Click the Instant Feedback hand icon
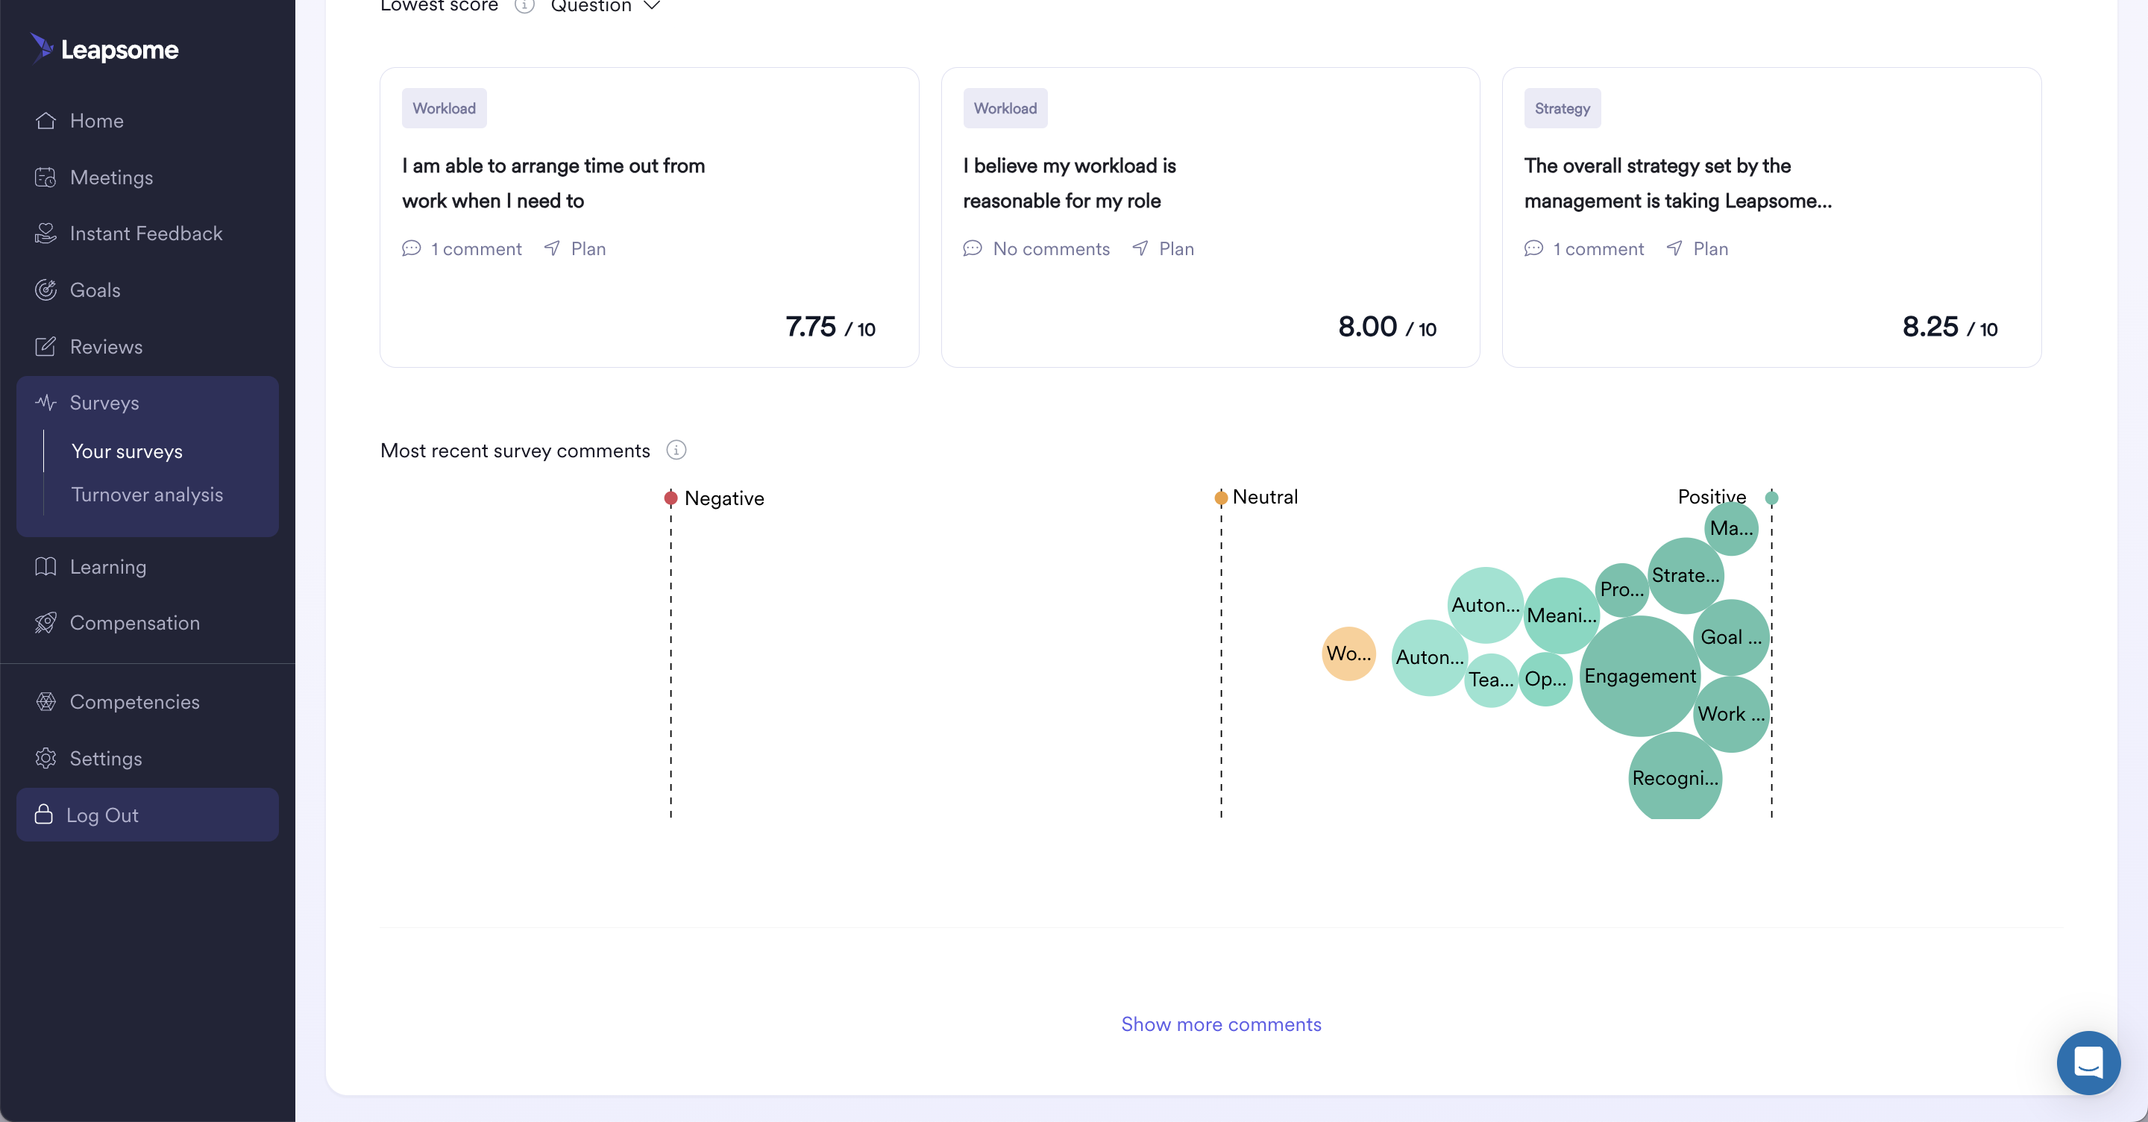The image size is (2148, 1122). click(x=45, y=234)
